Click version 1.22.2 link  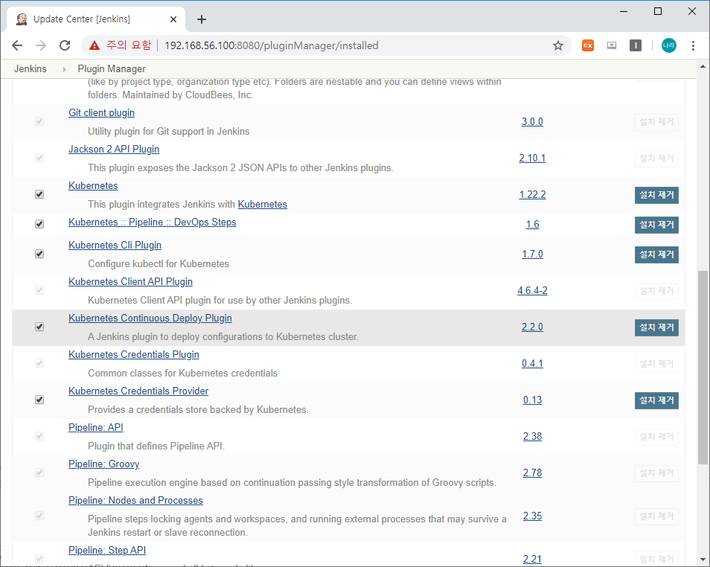click(x=532, y=194)
